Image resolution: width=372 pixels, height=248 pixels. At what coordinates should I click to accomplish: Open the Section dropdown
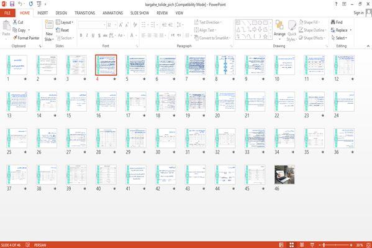(65, 38)
